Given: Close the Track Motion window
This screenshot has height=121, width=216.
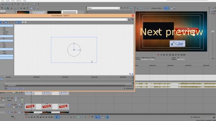Looking at the screenshot, I should pyautogui.click(x=133, y=15).
